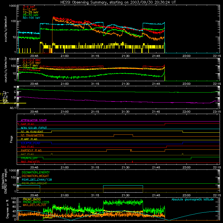Viewport: 223px width, 223px height.
Task: Click the 7-20 MeV legend label
Action: 30,68
